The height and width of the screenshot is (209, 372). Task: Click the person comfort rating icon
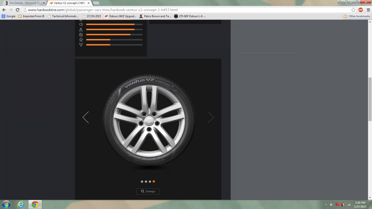[81, 29]
